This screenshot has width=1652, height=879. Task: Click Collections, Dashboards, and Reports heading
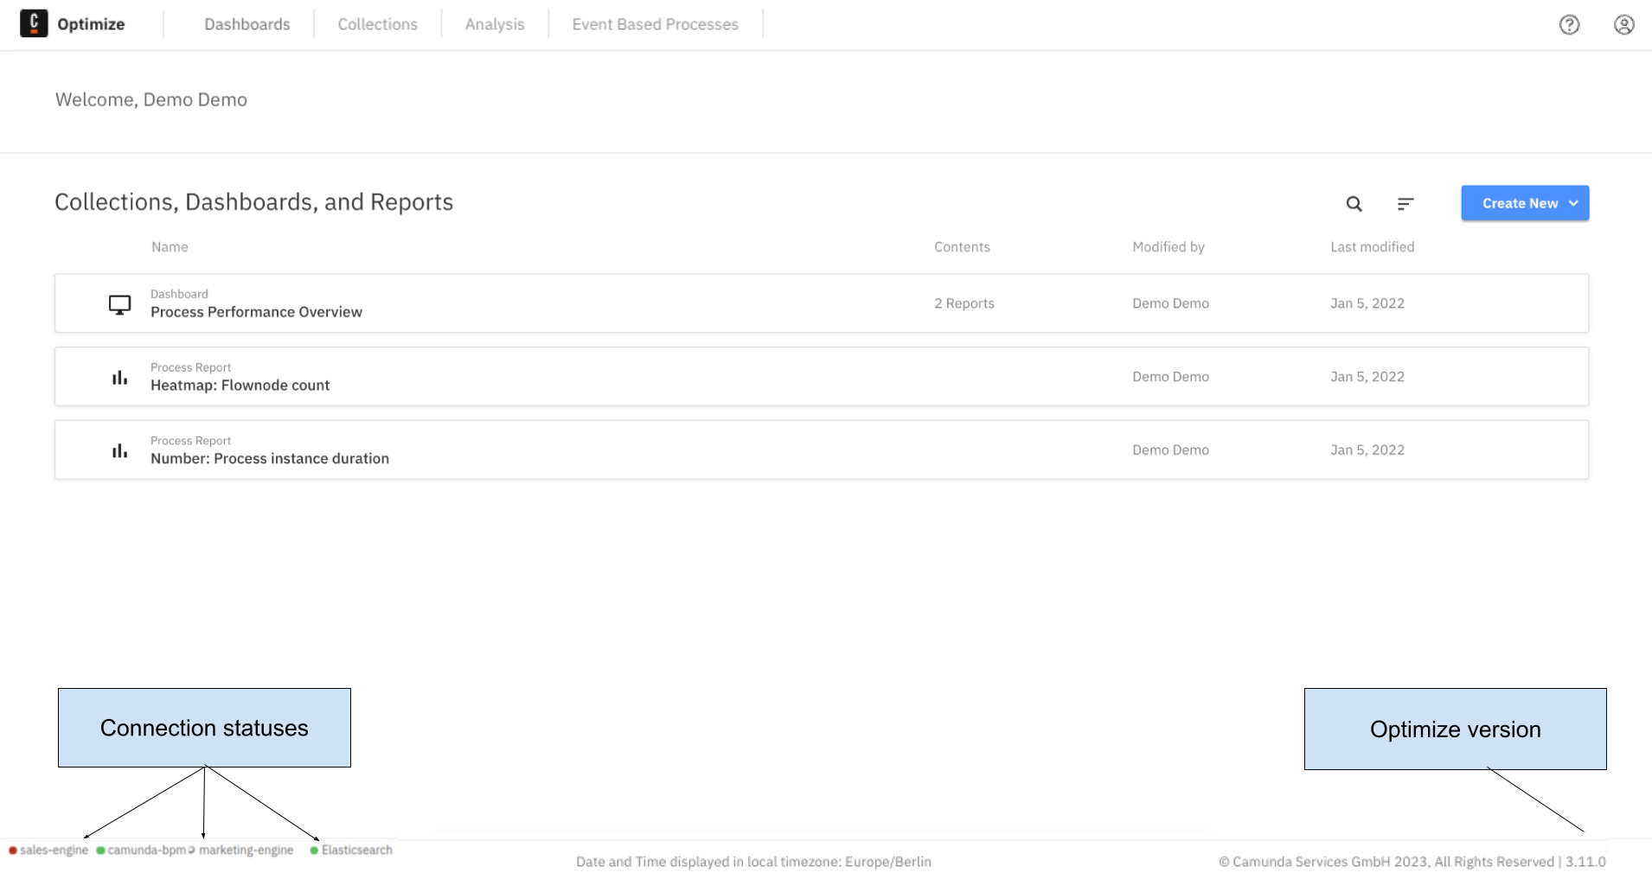[254, 202]
